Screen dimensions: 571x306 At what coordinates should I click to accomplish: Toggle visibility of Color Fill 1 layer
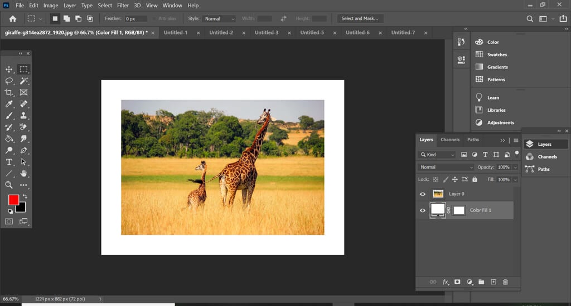click(x=423, y=210)
